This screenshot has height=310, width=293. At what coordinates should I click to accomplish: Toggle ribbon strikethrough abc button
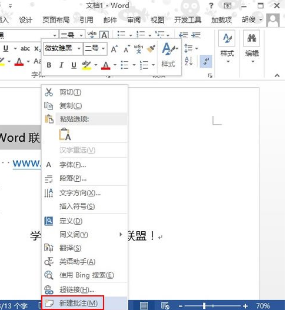click(x=25, y=48)
